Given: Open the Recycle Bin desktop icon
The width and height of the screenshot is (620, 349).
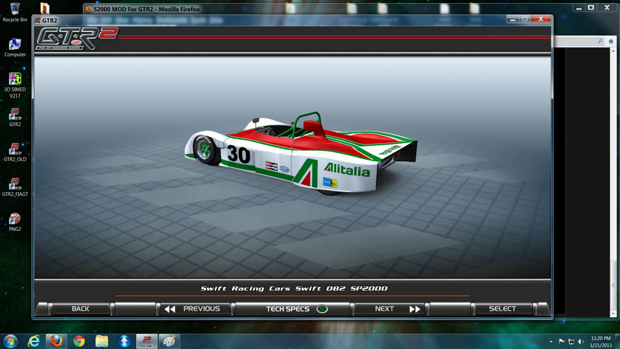Looking at the screenshot, I should coord(15,12).
